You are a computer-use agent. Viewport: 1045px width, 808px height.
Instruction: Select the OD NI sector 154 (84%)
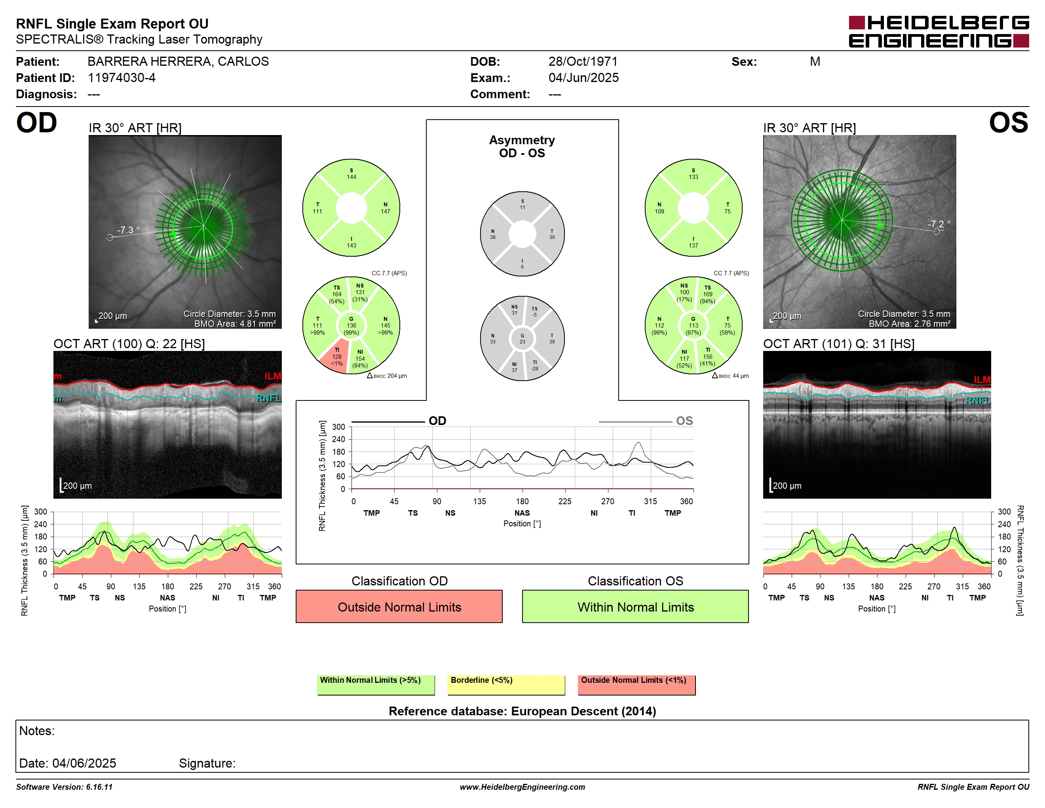(360, 359)
